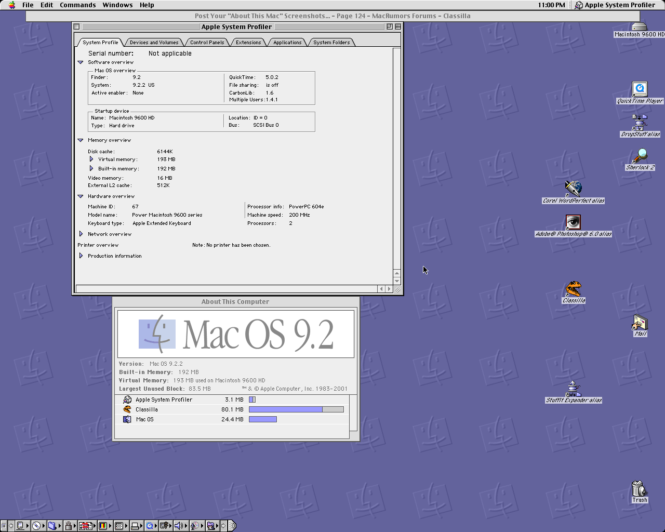665x532 pixels.
Task: Select the Mail desktop icon
Action: tap(640, 323)
